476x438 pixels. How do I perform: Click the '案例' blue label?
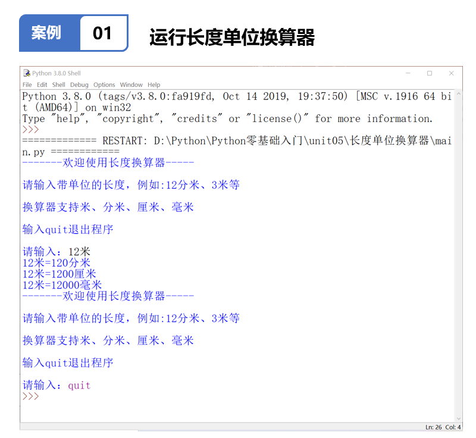click(46, 33)
